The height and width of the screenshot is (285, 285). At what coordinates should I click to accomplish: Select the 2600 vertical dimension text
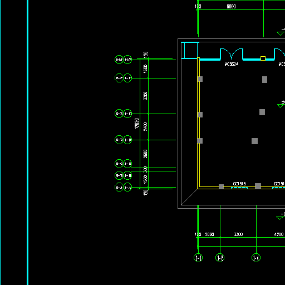click(145, 154)
